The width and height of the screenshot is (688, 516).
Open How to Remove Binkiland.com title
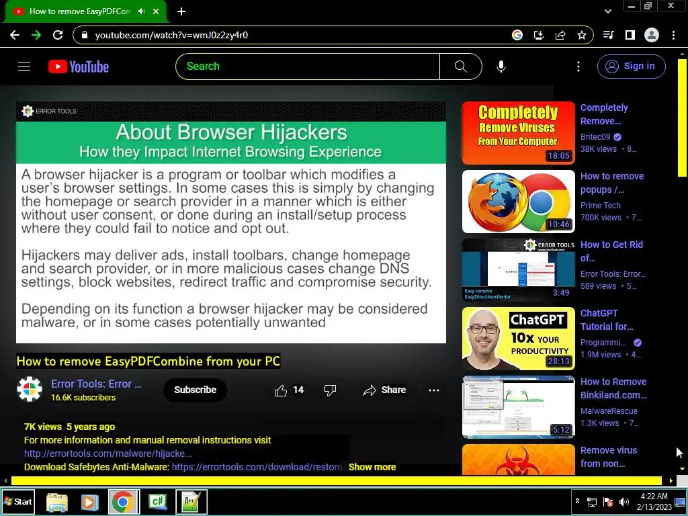pyautogui.click(x=613, y=388)
